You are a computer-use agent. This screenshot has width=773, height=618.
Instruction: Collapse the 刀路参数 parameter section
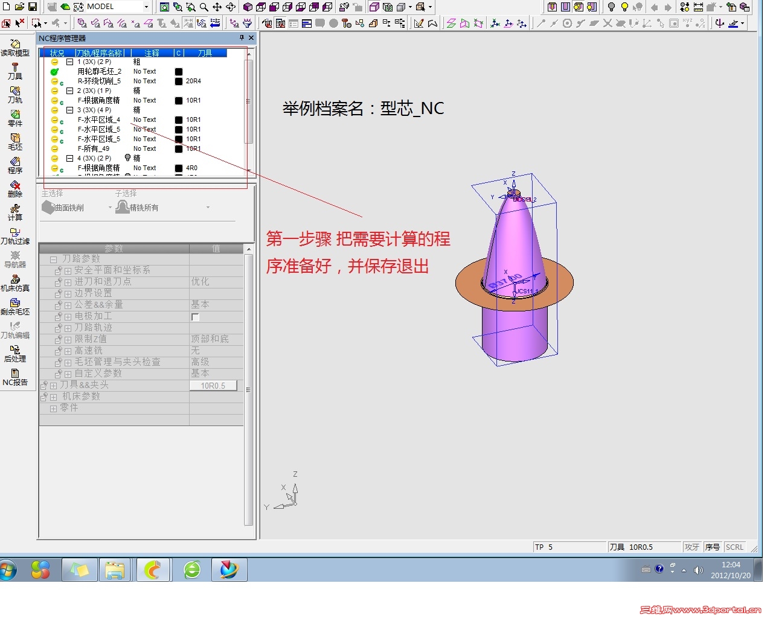(53, 260)
